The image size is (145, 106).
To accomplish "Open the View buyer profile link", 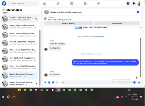I will click(x=99, y=37).
